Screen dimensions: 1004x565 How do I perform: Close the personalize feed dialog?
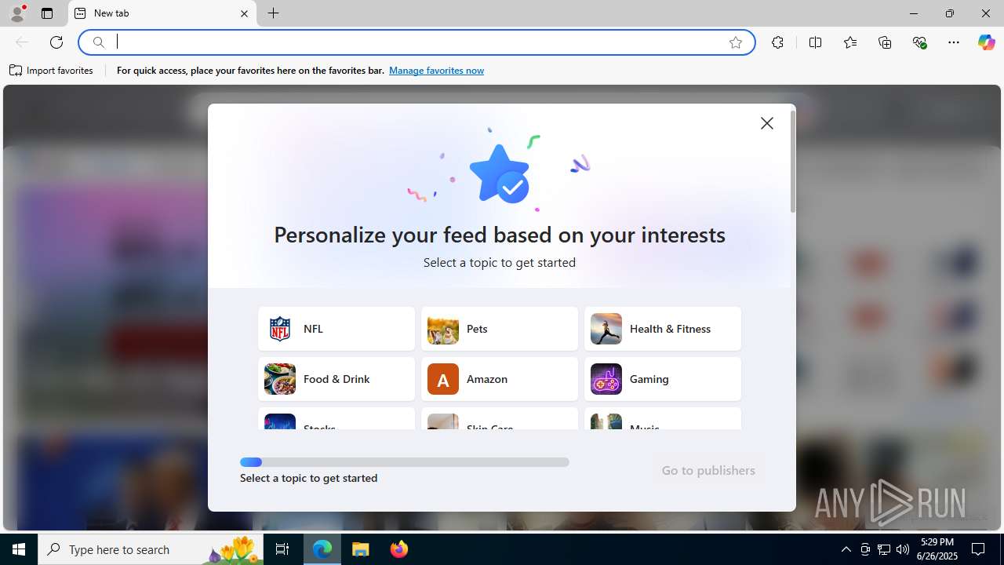(x=767, y=123)
